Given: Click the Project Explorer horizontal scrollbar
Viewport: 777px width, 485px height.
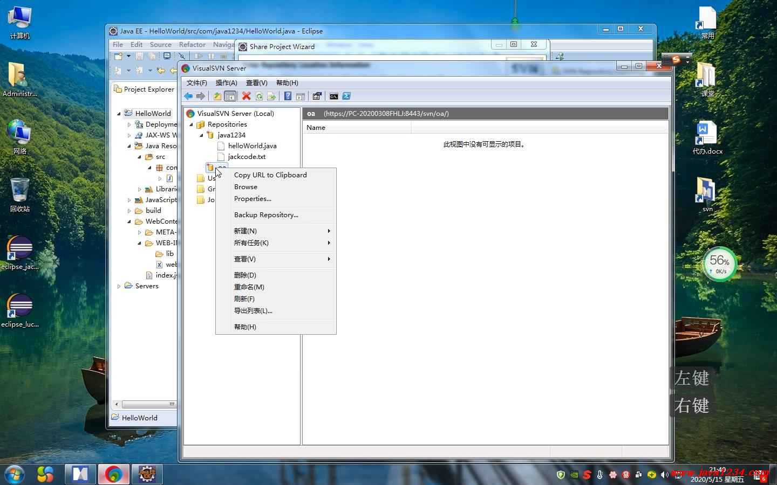Looking at the screenshot, I should (x=145, y=404).
